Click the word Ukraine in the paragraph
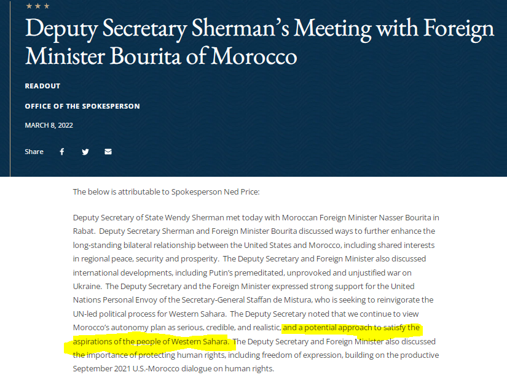Screen dimensions: 507x383 [x=88, y=286]
